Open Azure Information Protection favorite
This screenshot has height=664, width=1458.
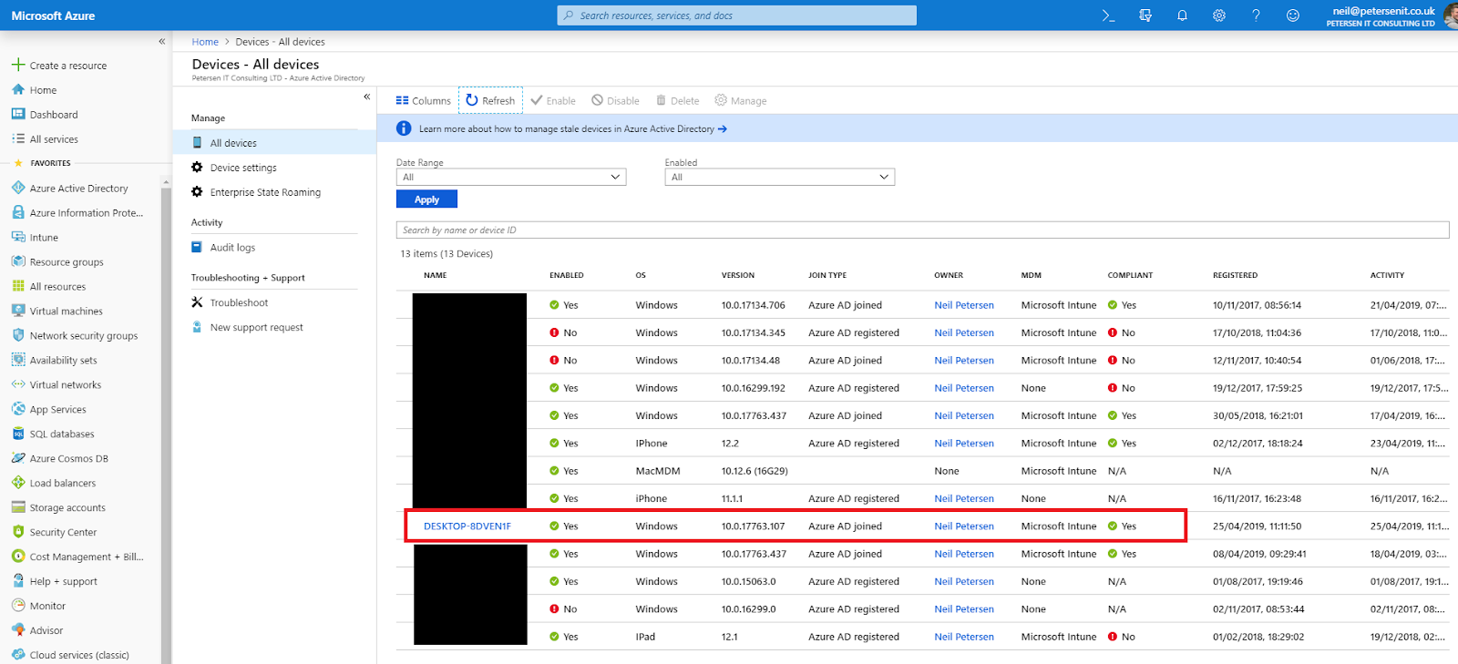(77, 213)
